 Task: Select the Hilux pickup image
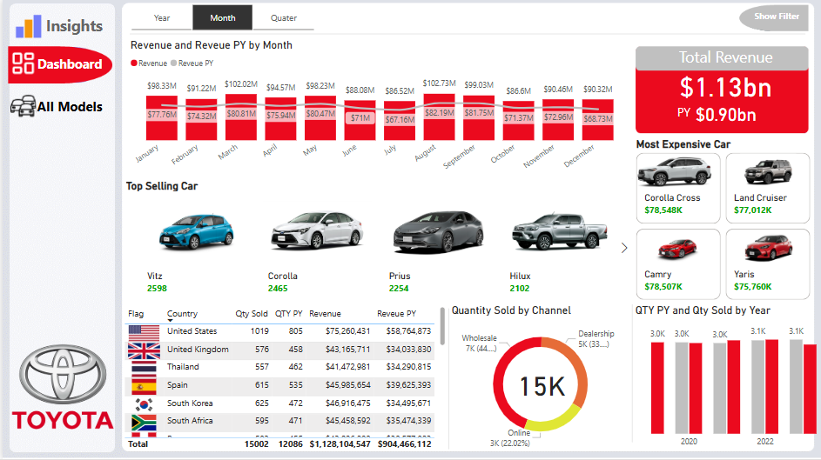tap(560, 230)
